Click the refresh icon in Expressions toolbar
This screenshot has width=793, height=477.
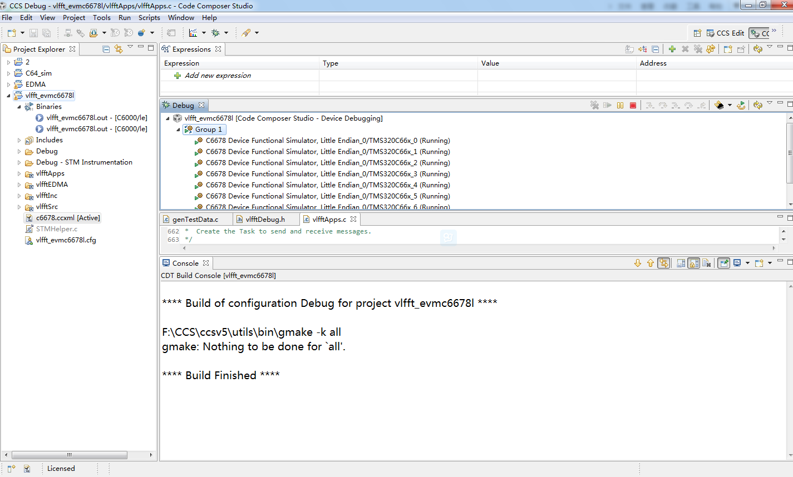pos(757,49)
